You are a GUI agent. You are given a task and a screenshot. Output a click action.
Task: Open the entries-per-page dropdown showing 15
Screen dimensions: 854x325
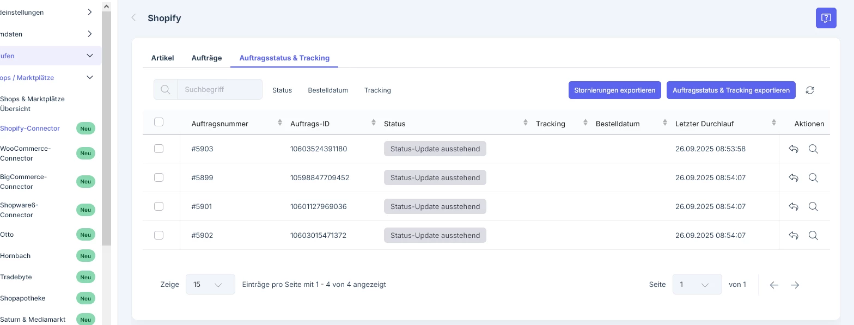click(x=210, y=284)
